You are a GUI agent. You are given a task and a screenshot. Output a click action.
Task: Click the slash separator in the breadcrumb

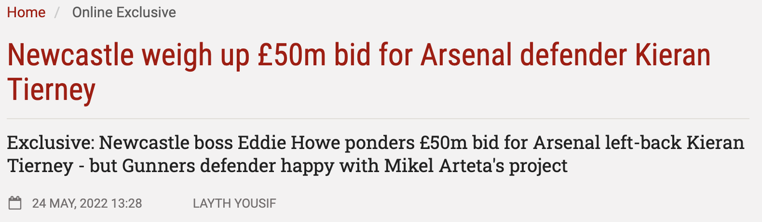(x=58, y=12)
